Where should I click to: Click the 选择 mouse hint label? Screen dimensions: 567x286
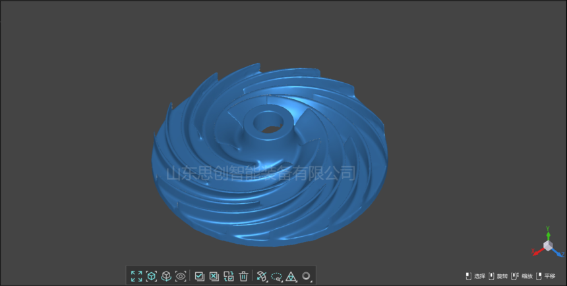[479, 276]
